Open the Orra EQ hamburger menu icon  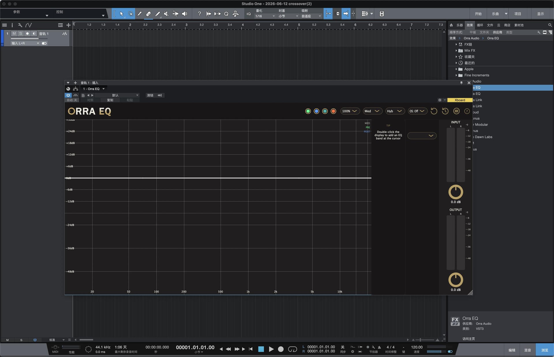pos(456,111)
